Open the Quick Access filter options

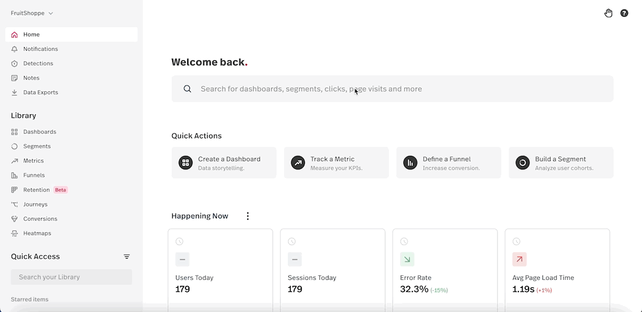click(127, 257)
